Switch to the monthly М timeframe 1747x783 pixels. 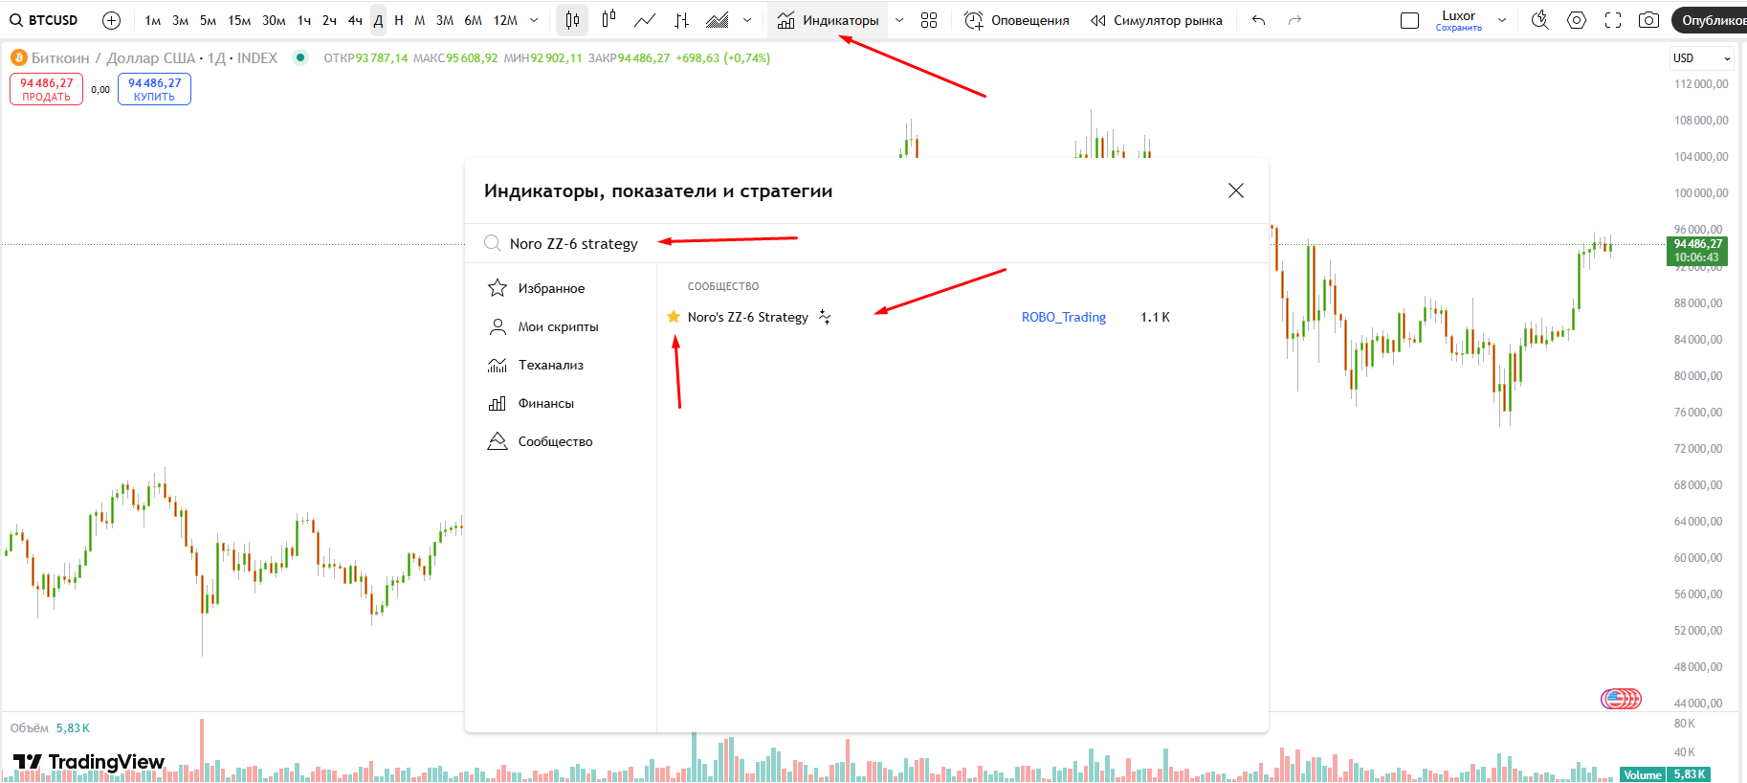tap(419, 20)
